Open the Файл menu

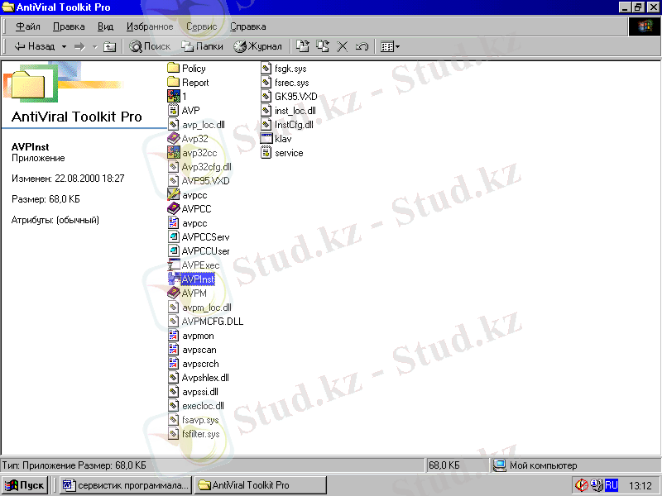28,26
